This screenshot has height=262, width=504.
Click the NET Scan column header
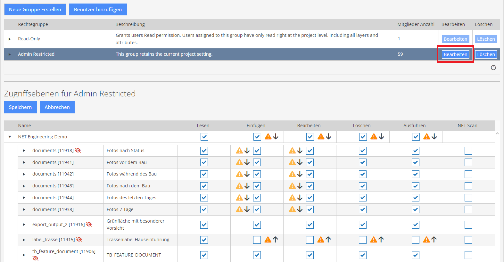coord(467,126)
